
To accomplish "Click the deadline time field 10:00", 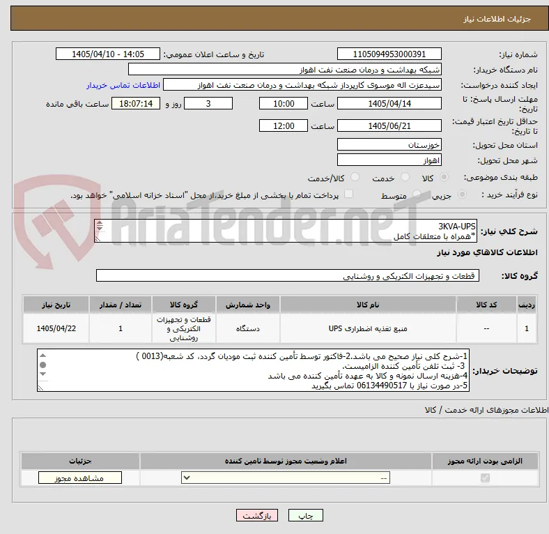I will coord(284,103).
